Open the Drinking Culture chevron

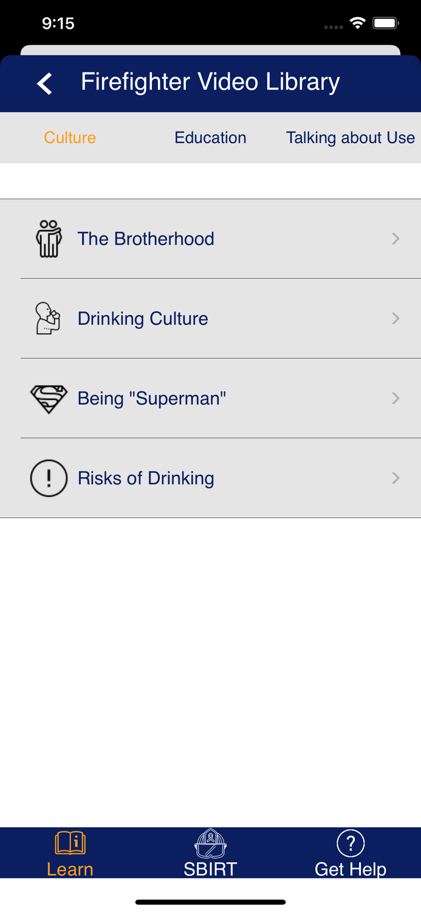click(x=395, y=318)
